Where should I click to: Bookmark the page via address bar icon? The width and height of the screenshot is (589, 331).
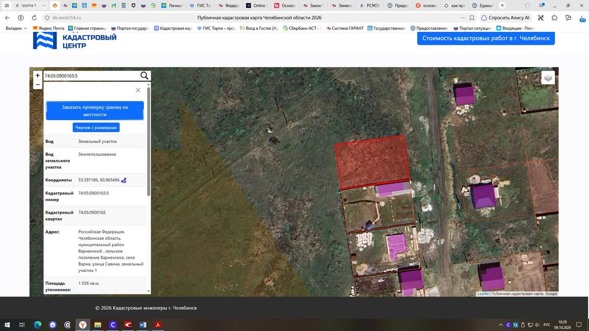472,18
